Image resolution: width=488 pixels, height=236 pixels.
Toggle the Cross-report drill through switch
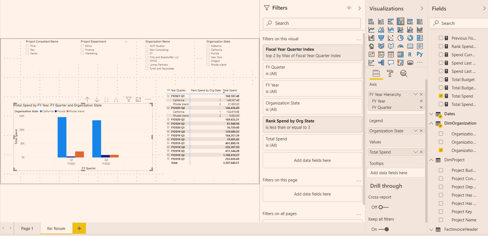tap(384, 207)
